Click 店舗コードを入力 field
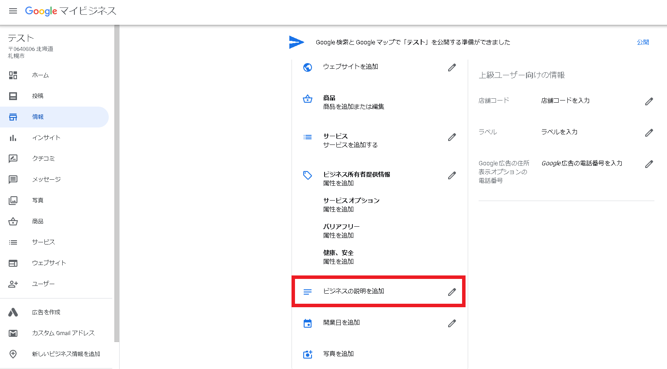 click(566, 101)
